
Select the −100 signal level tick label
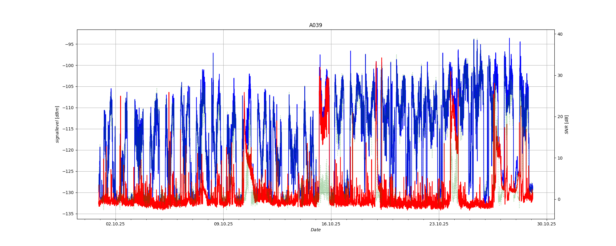coord(68,65)
